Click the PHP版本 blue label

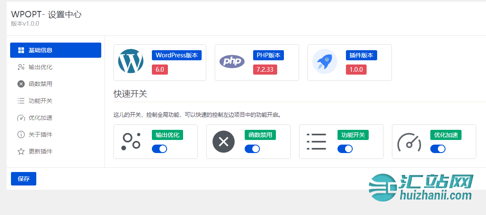pos(268,55)
